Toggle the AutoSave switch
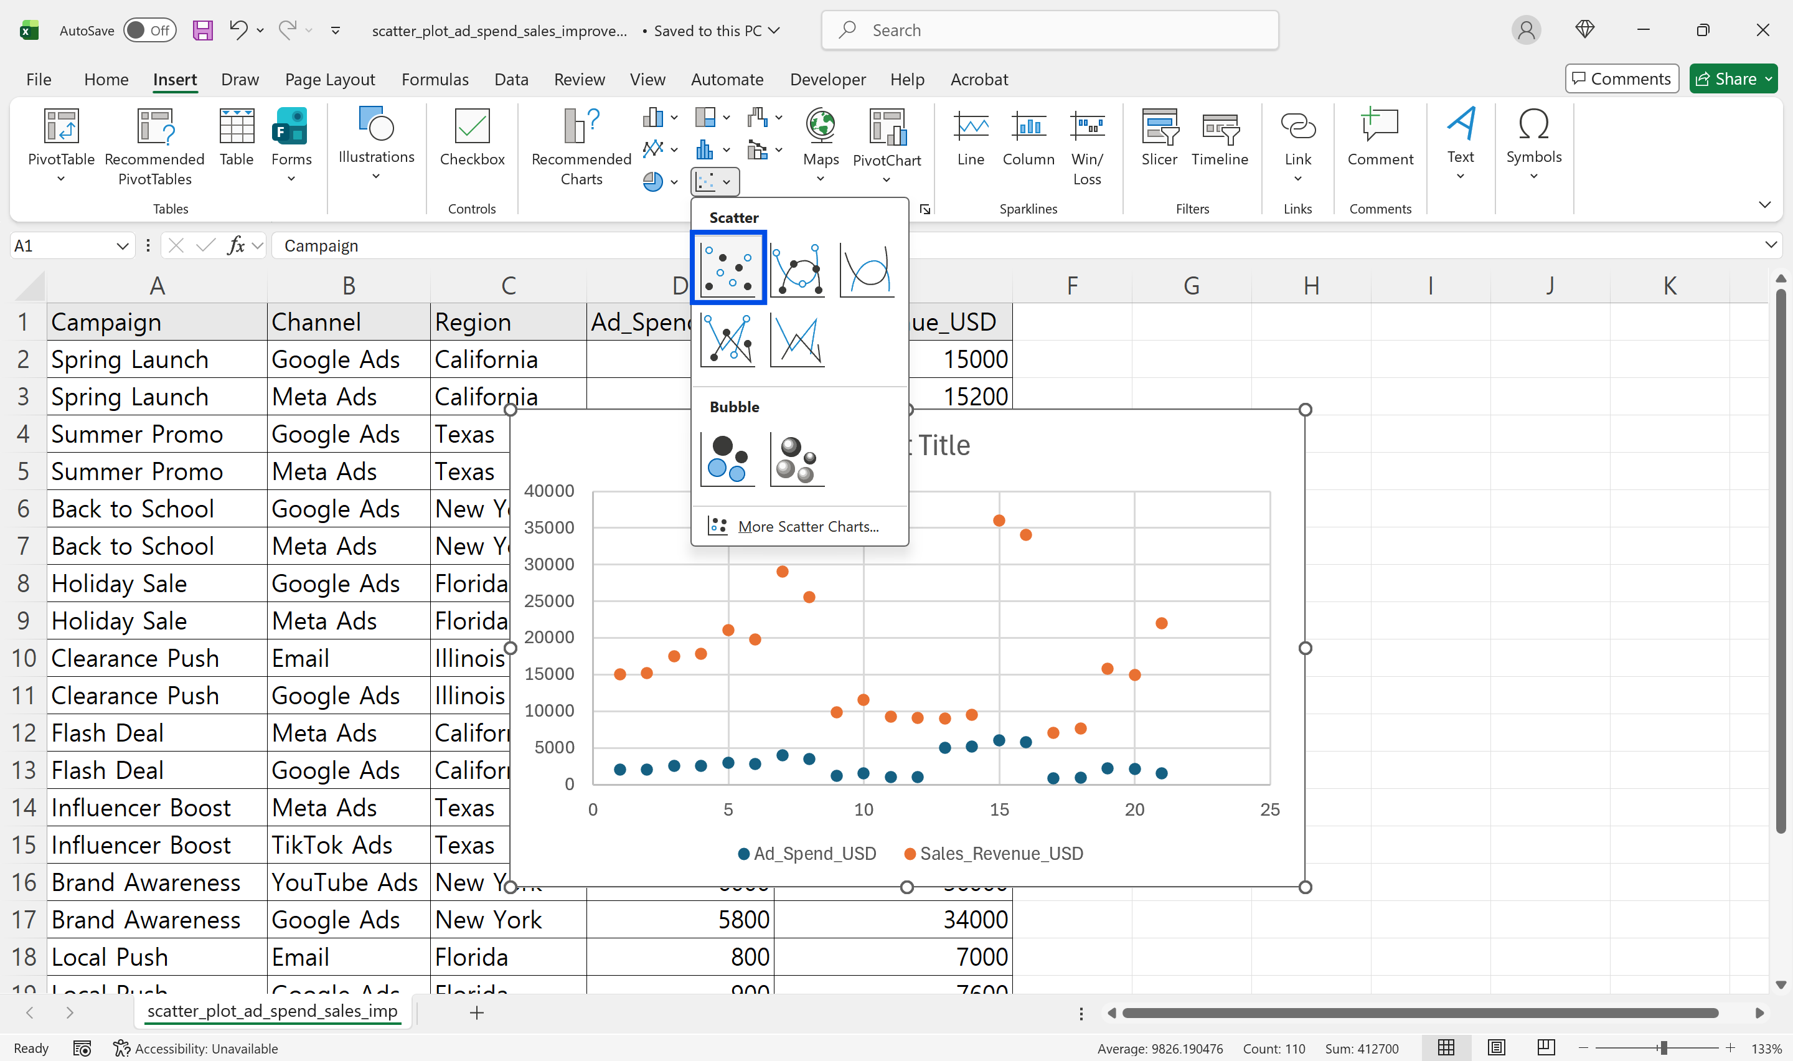The width and height of the screenshot is (1793, 1061). click(149, 30)
